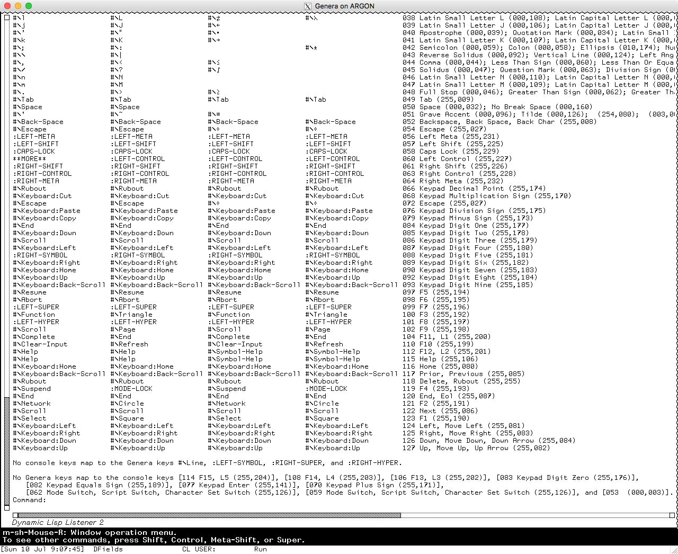Click the bottom box of the vertical scrollbar
Viewport: 678px width, 554px height.
7,507
